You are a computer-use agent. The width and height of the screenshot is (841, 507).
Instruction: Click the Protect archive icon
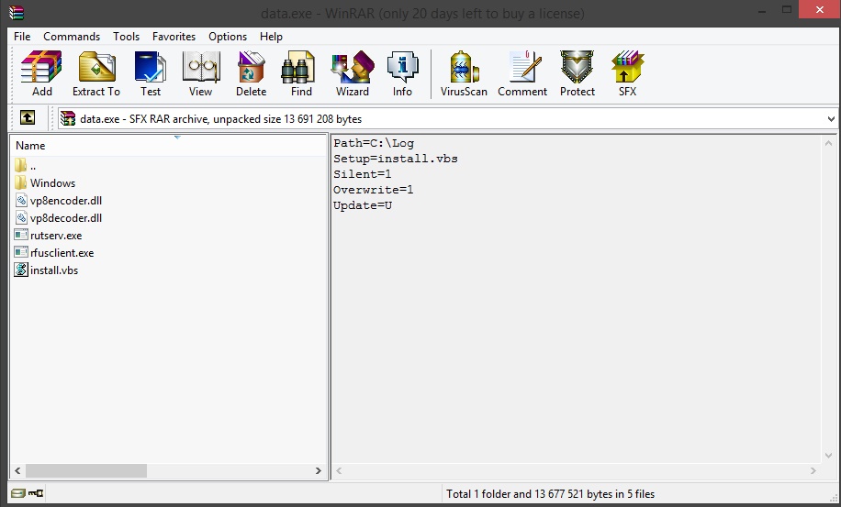pos(577,73)
